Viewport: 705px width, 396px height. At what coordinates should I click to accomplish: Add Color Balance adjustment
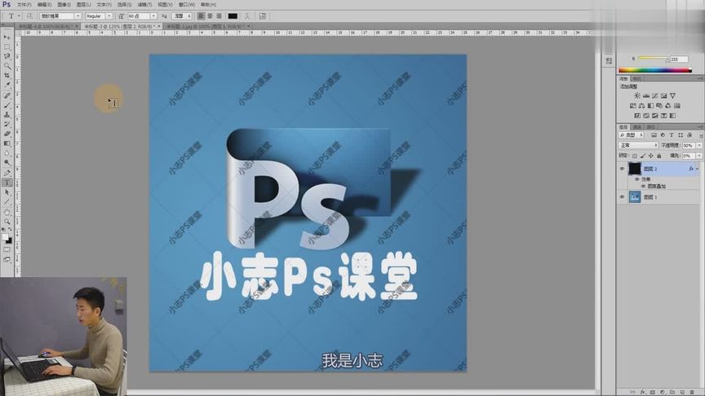pos(641,105)
